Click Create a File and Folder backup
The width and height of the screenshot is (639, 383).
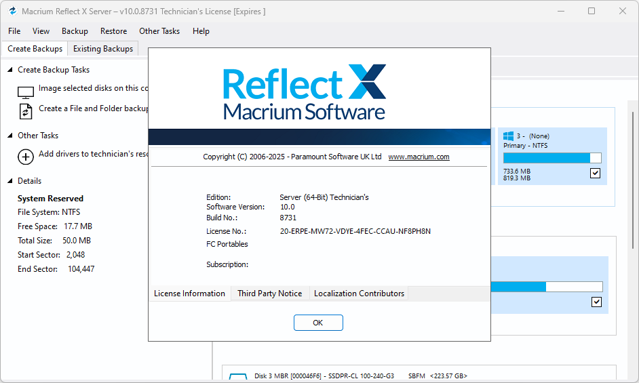[x=94, y=108]
